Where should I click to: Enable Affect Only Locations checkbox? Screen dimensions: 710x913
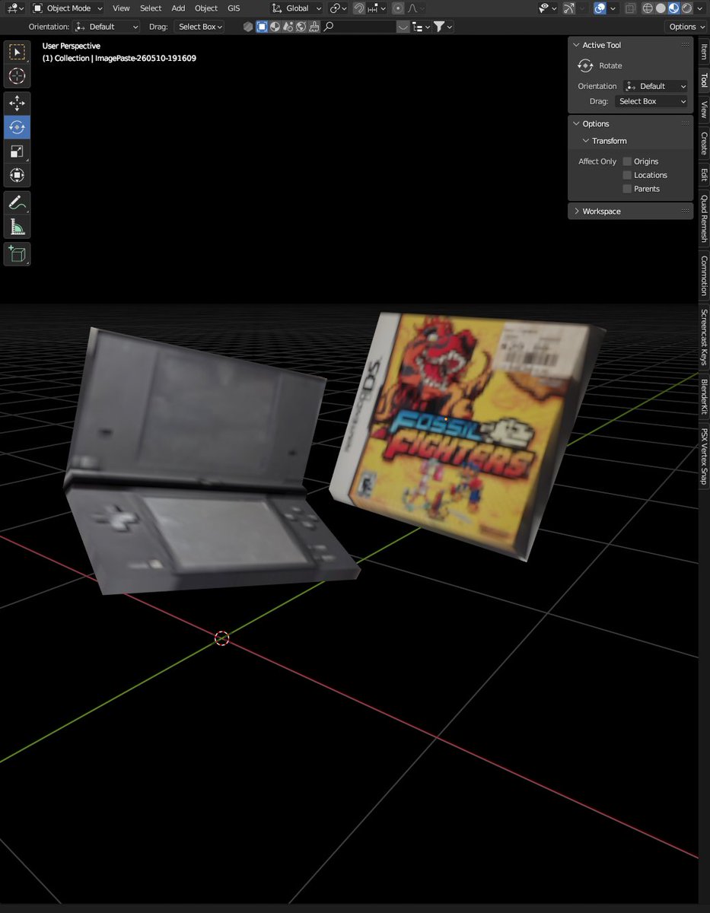point(627,175)
